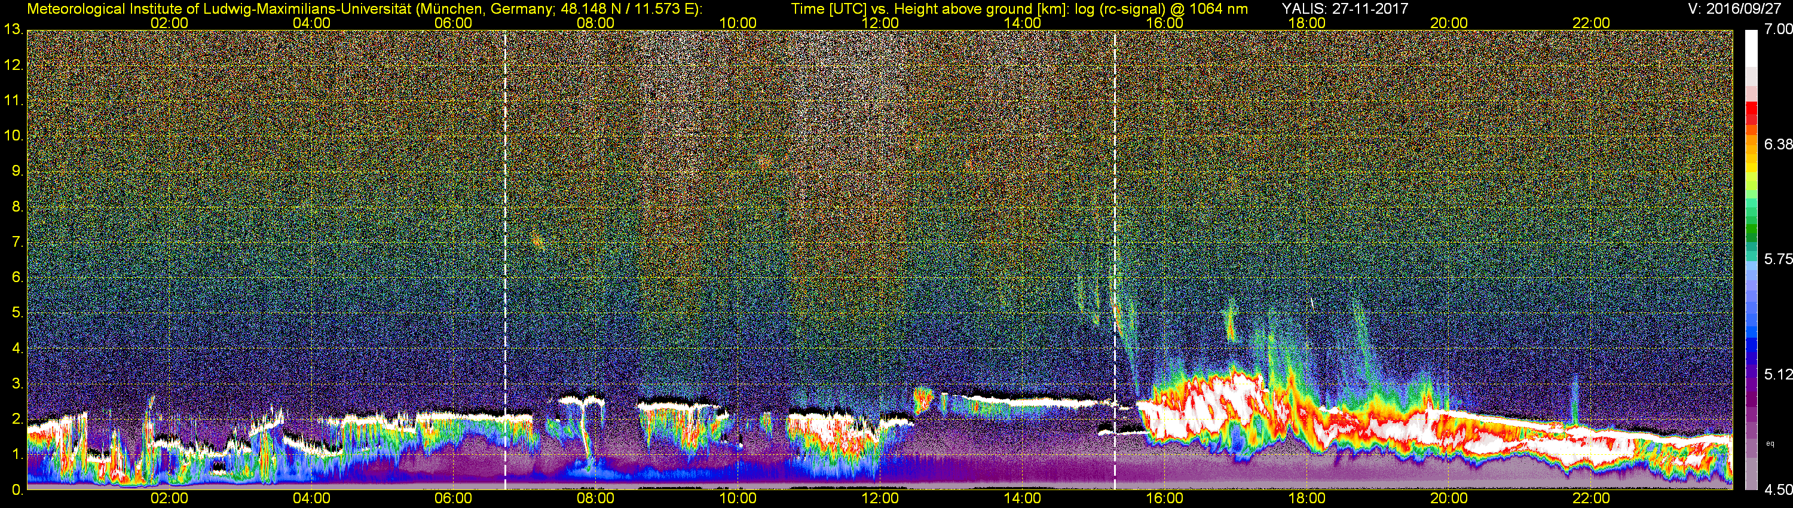This screenshot has width=1793, height=508.
Task: Click the 10:00 label on the top time axis
Action: coord(738,23)
